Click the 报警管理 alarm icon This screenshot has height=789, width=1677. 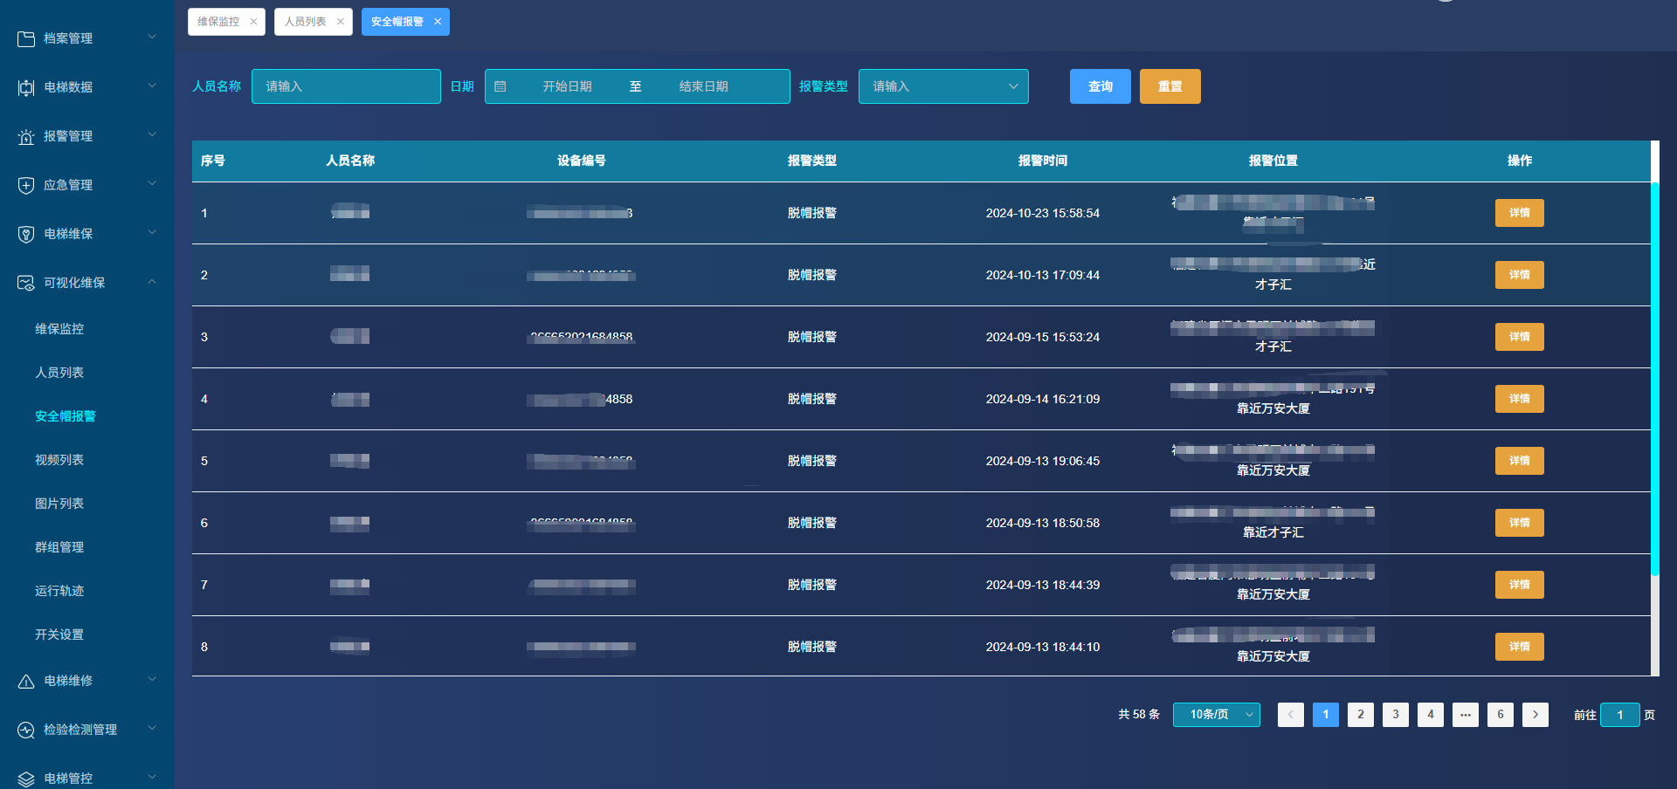point(26,136)
